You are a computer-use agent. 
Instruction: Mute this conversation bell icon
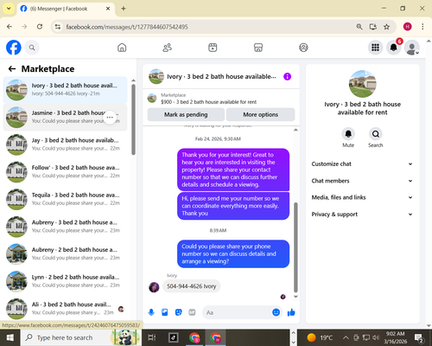[x=348, y=134]
